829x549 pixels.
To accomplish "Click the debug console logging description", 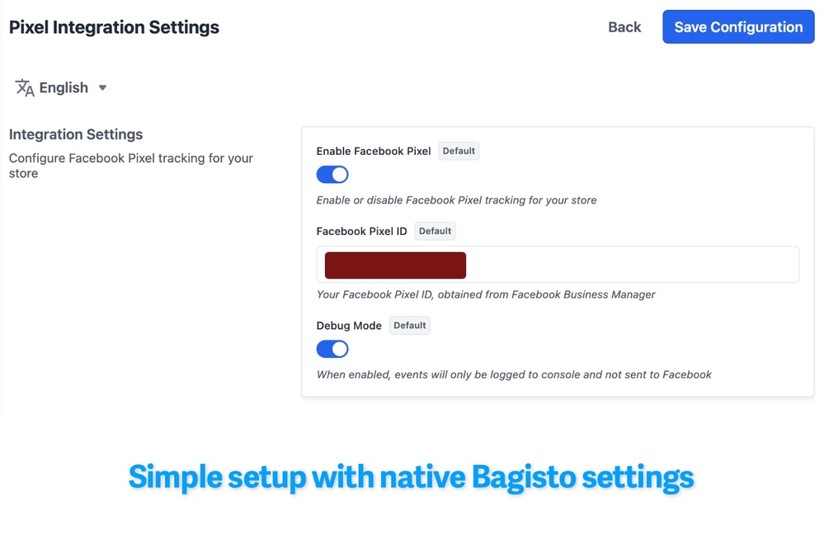I will coord(514,374).
